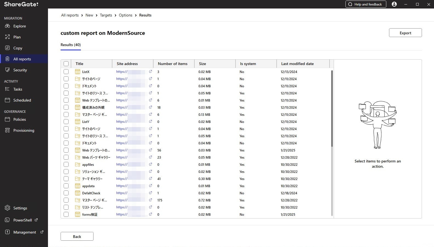
Task: Check the Web パーツ ギャラリー row checkbox
Action: [x=66, y=157]
